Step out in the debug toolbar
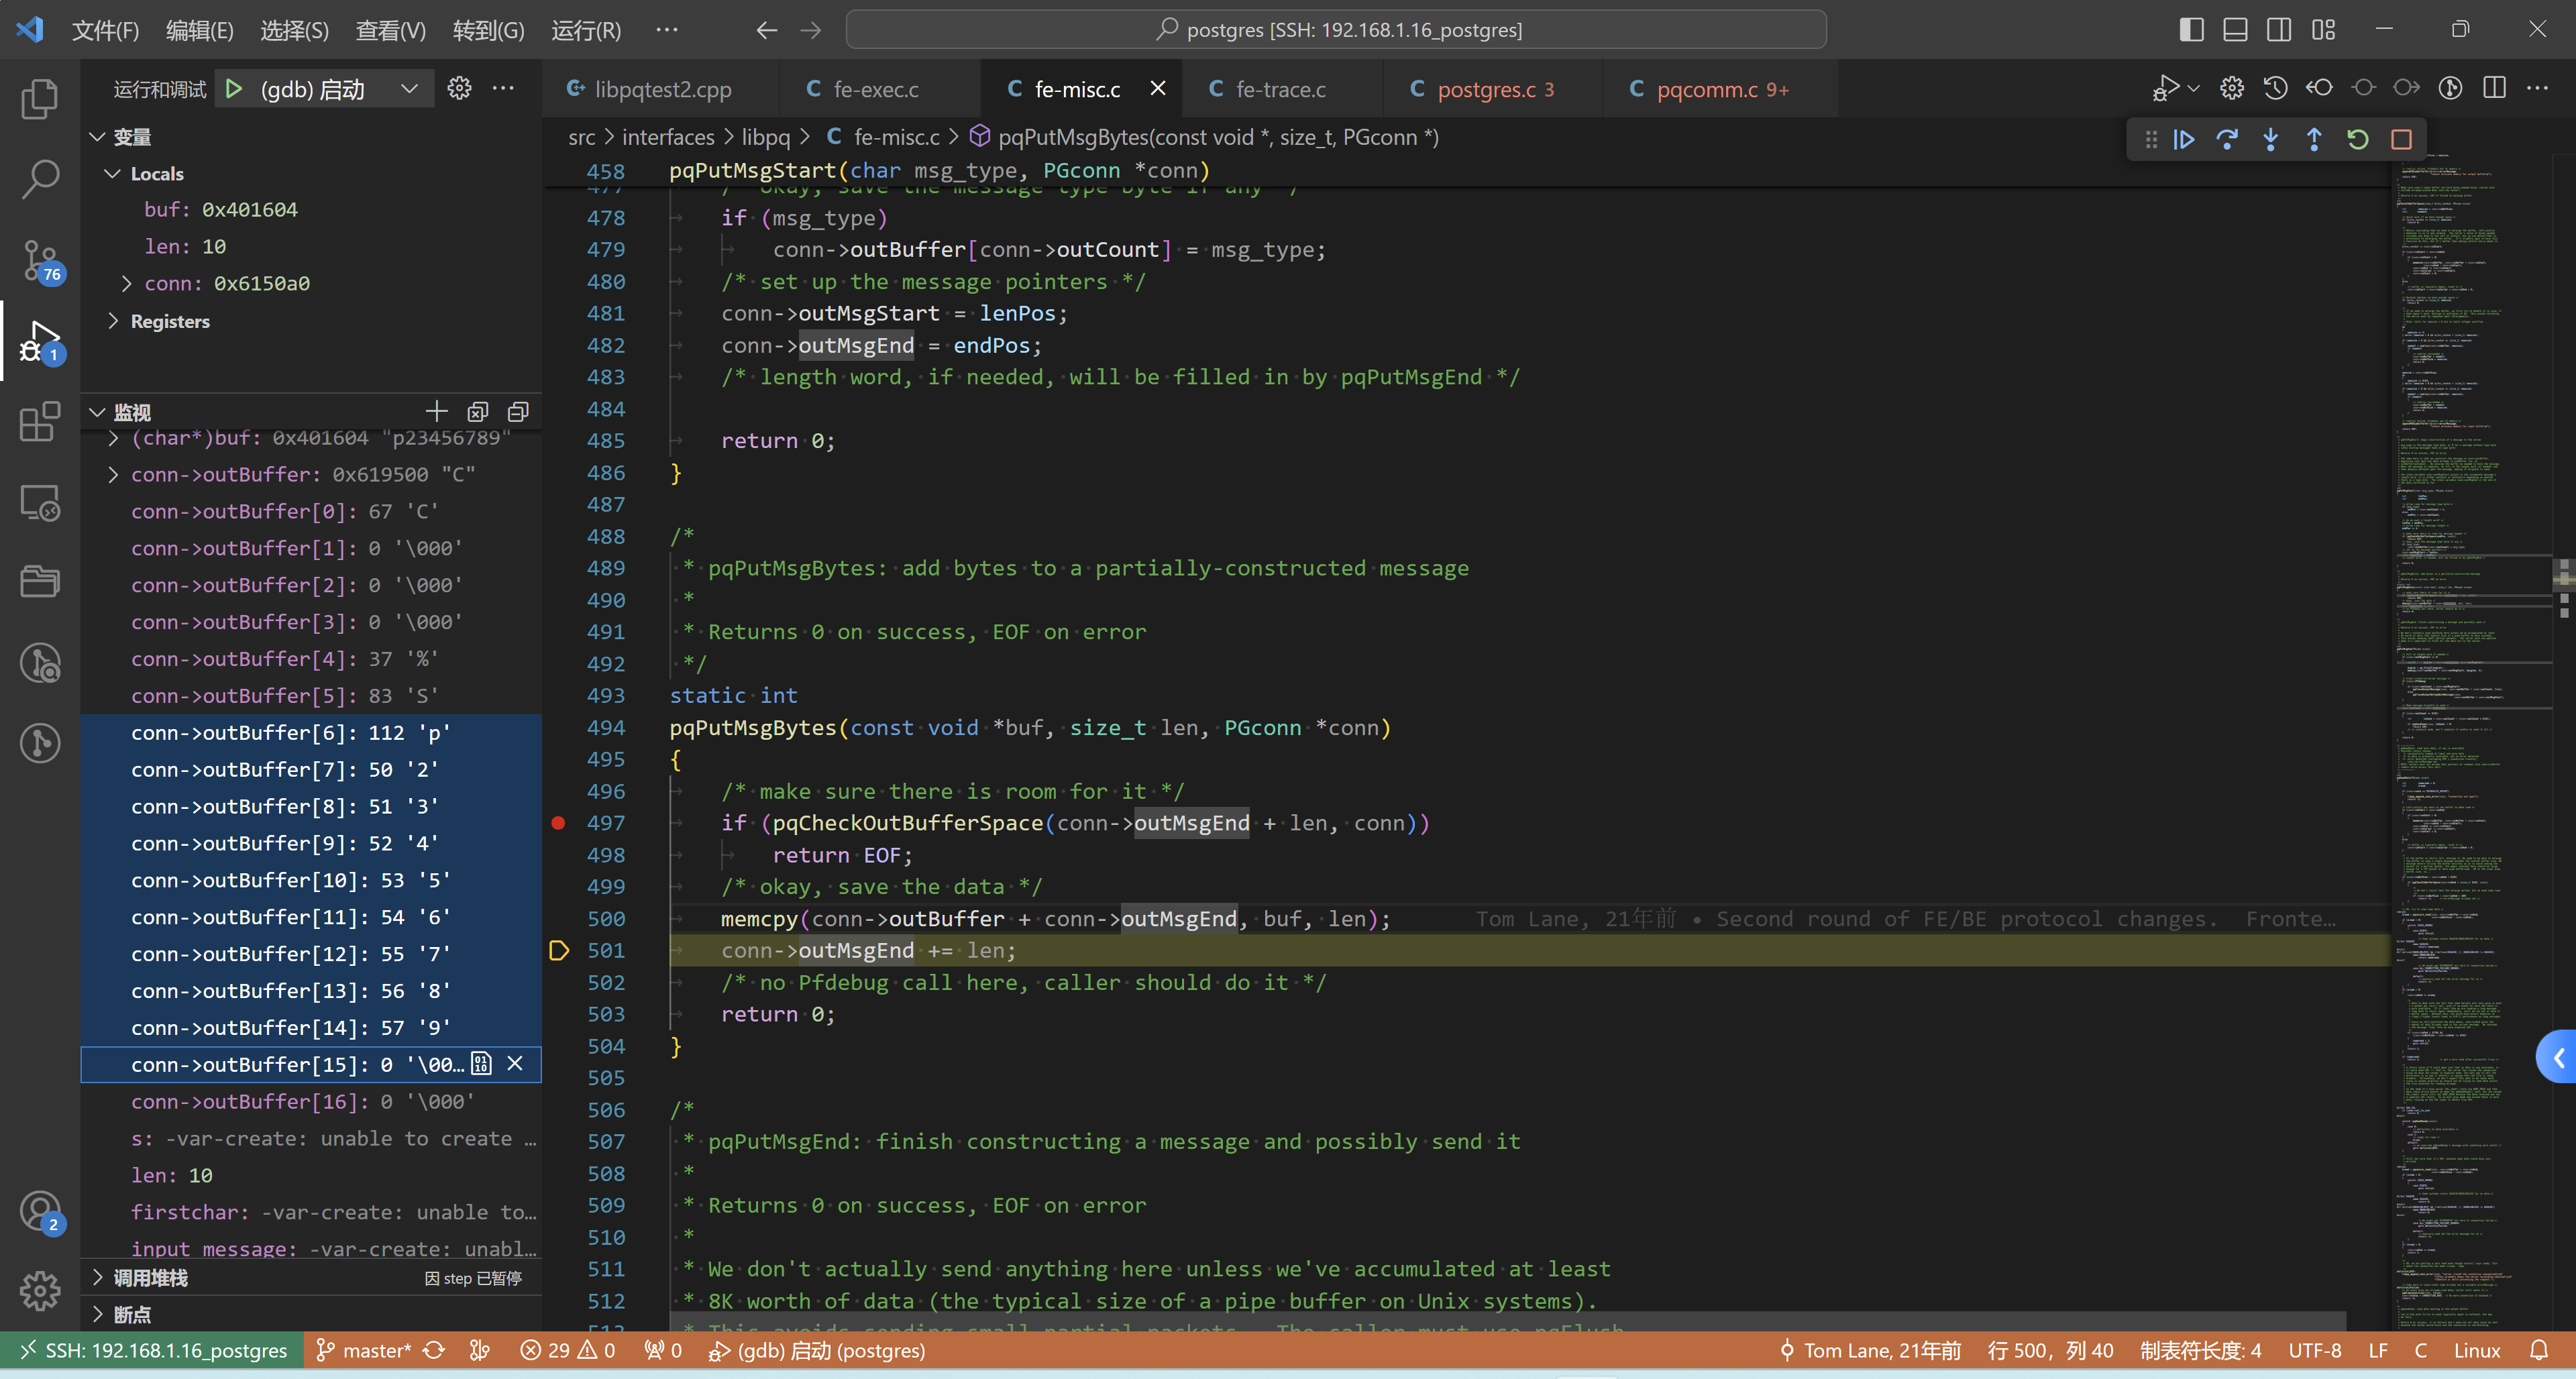 pyautogui.click(x=2314, y=139)
